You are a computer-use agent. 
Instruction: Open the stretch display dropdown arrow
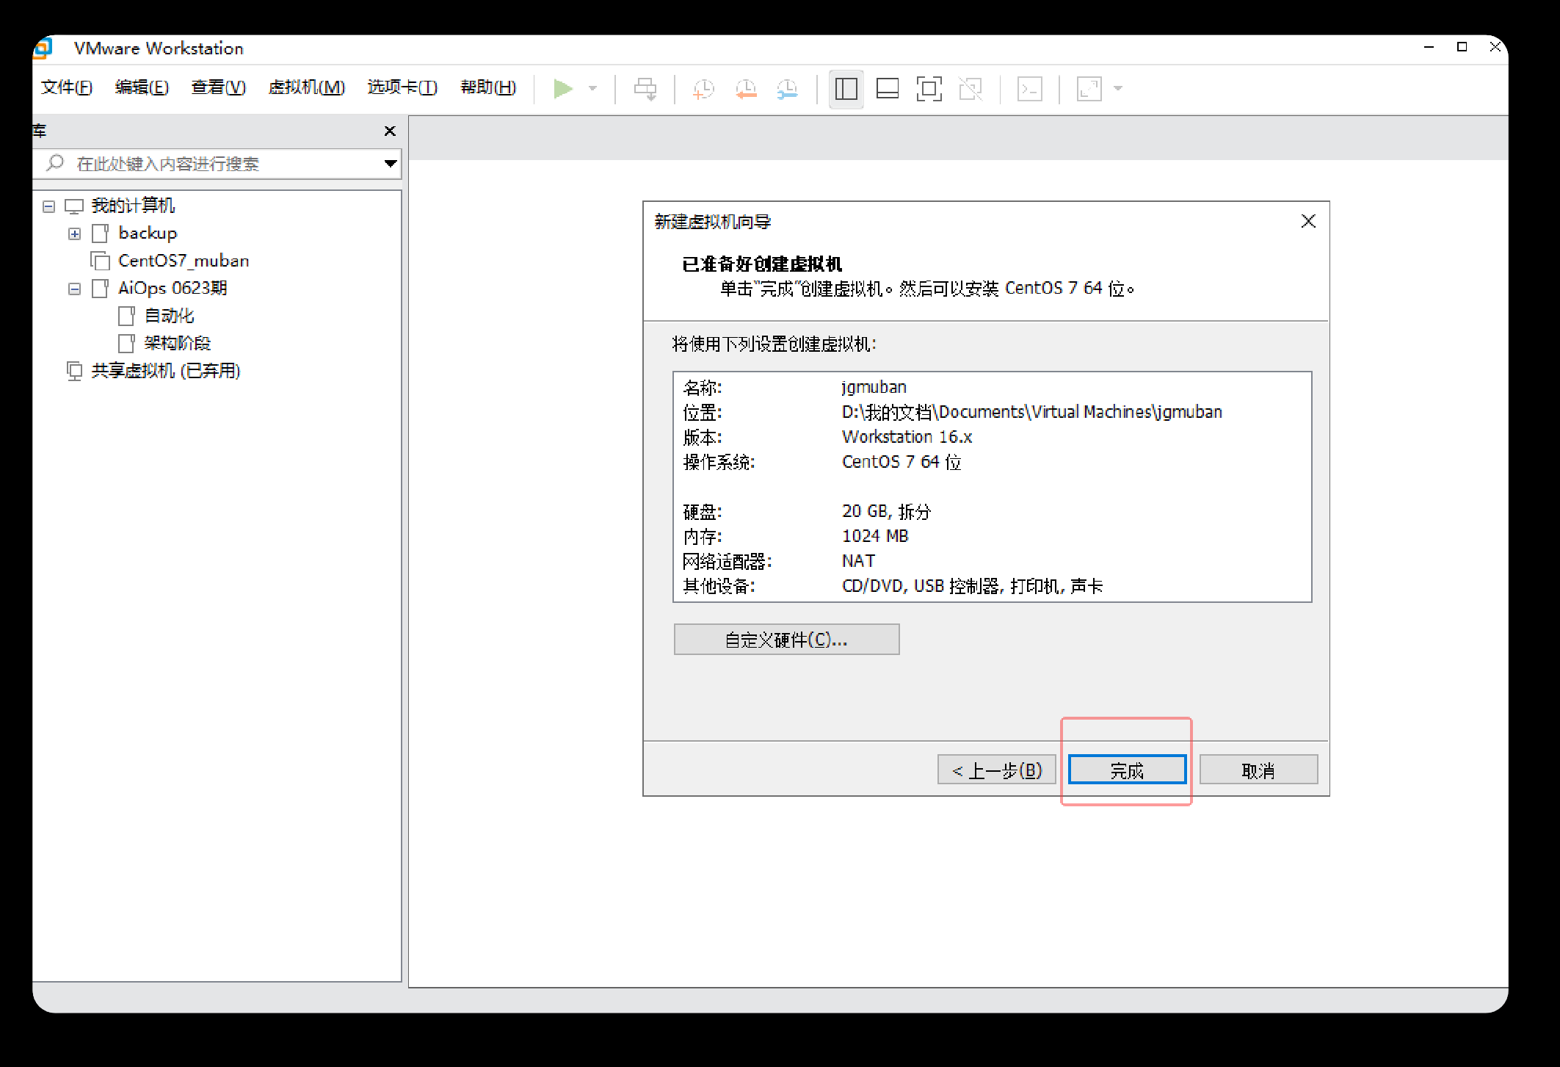click(1118, 89)
